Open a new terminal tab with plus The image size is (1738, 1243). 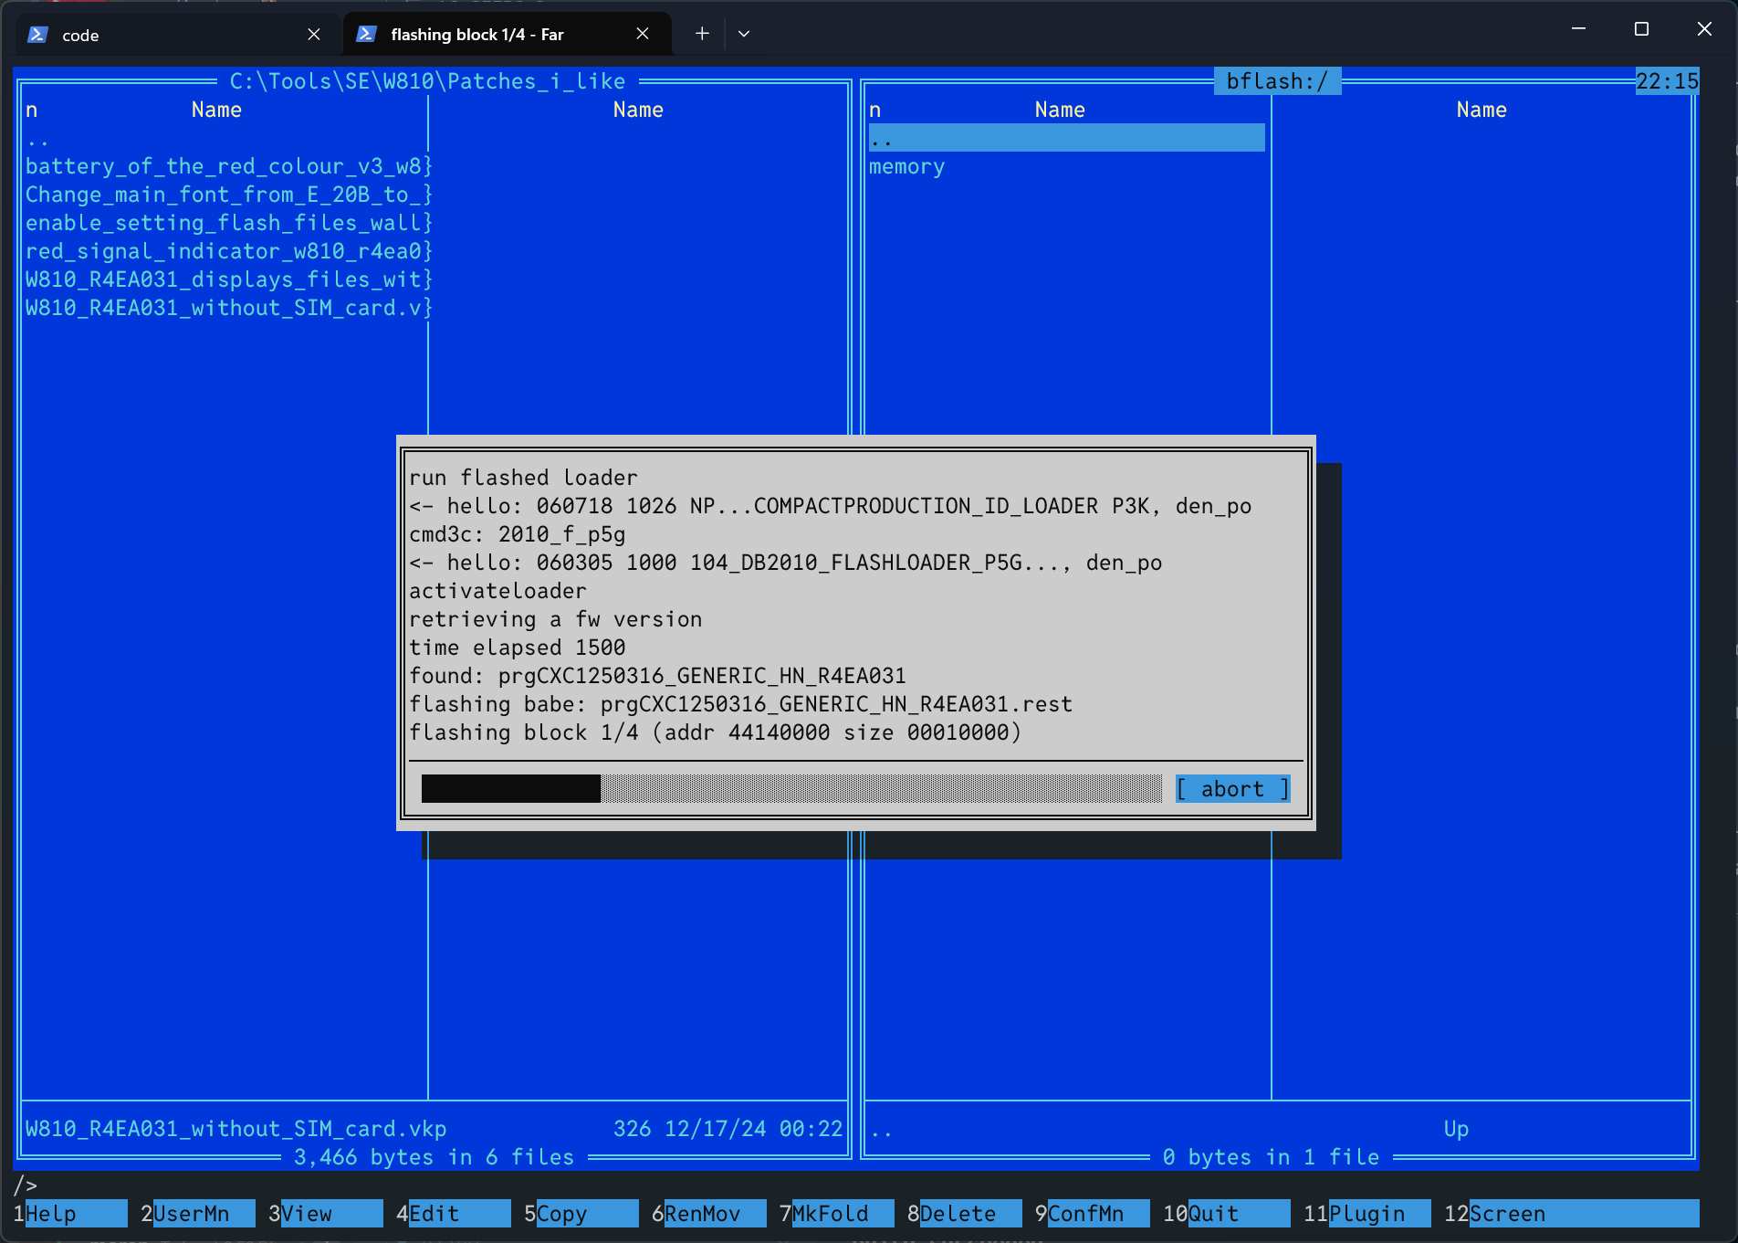(x=702, y=34)
